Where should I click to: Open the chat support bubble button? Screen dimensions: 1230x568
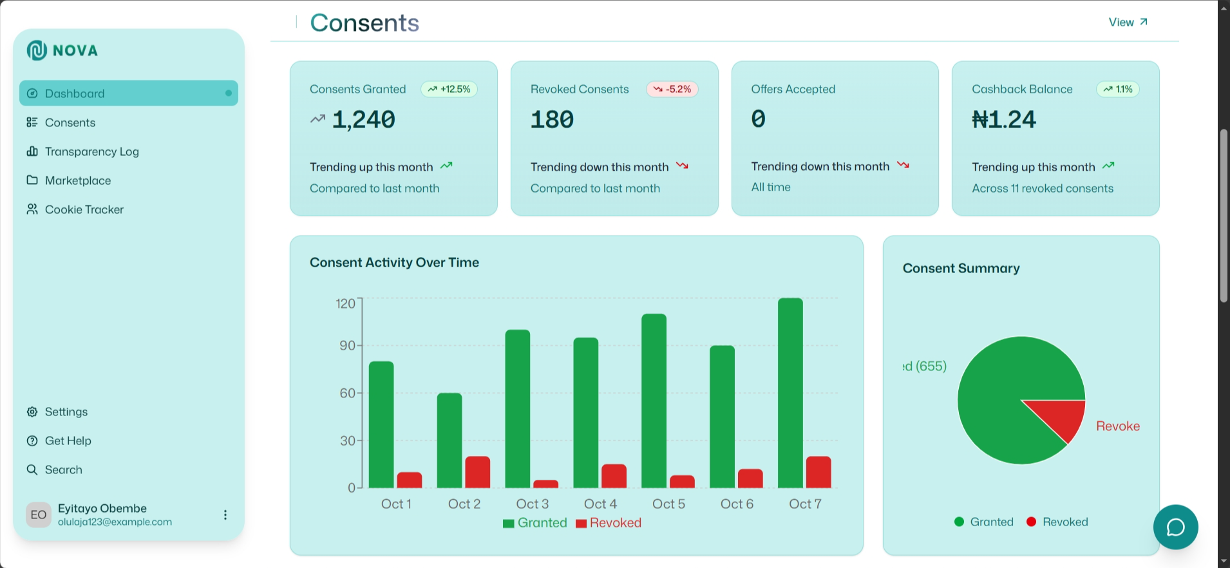(1175, 527)
